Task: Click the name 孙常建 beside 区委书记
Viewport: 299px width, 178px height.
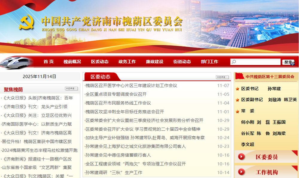Action: [274, 89]
